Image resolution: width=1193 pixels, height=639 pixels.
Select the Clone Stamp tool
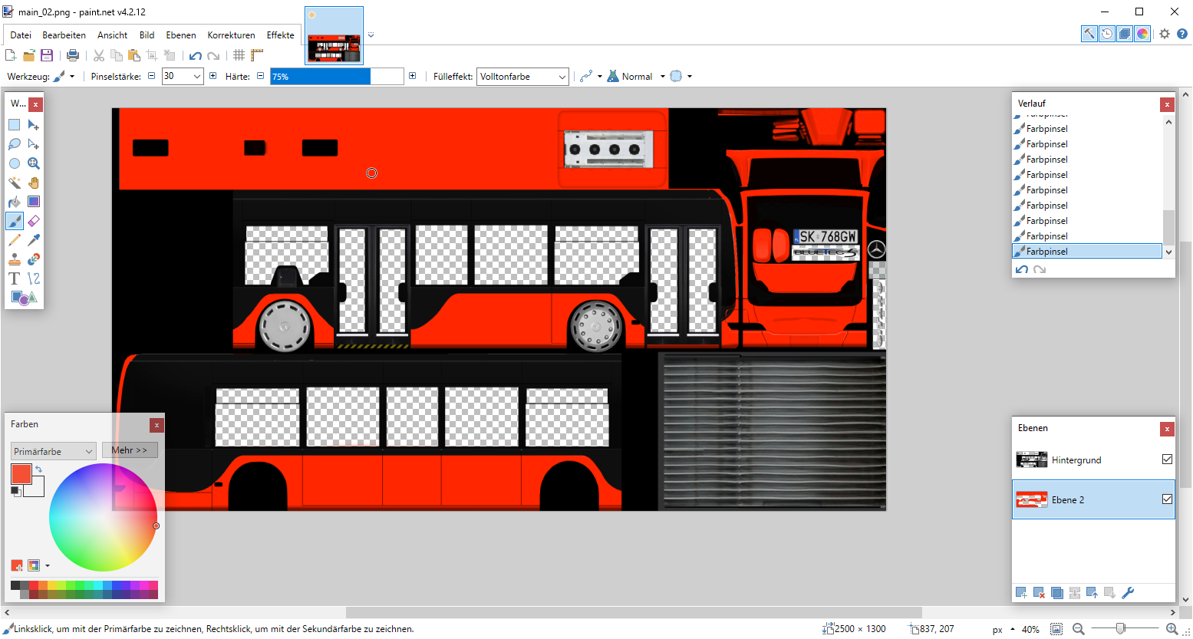tap(15, 259)
